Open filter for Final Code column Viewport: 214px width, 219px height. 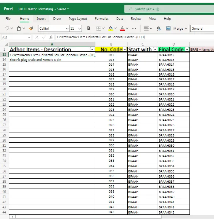click(187, 49)
